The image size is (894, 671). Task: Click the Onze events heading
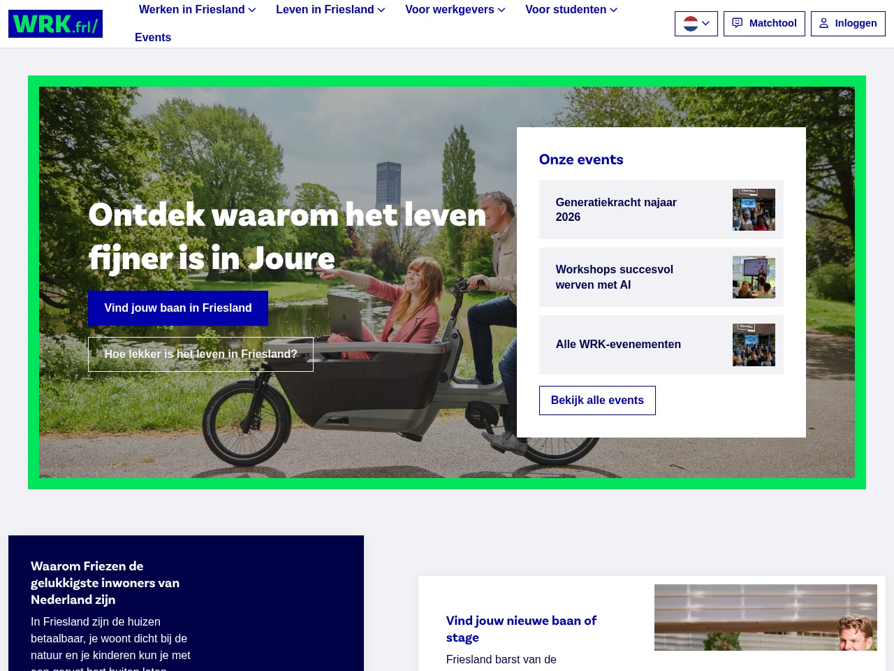point(581,159)
